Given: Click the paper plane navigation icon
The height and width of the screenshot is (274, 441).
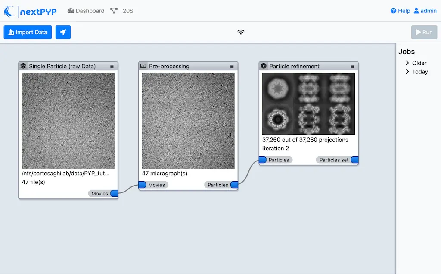Looking at the screenshot, I should point(63,32).
